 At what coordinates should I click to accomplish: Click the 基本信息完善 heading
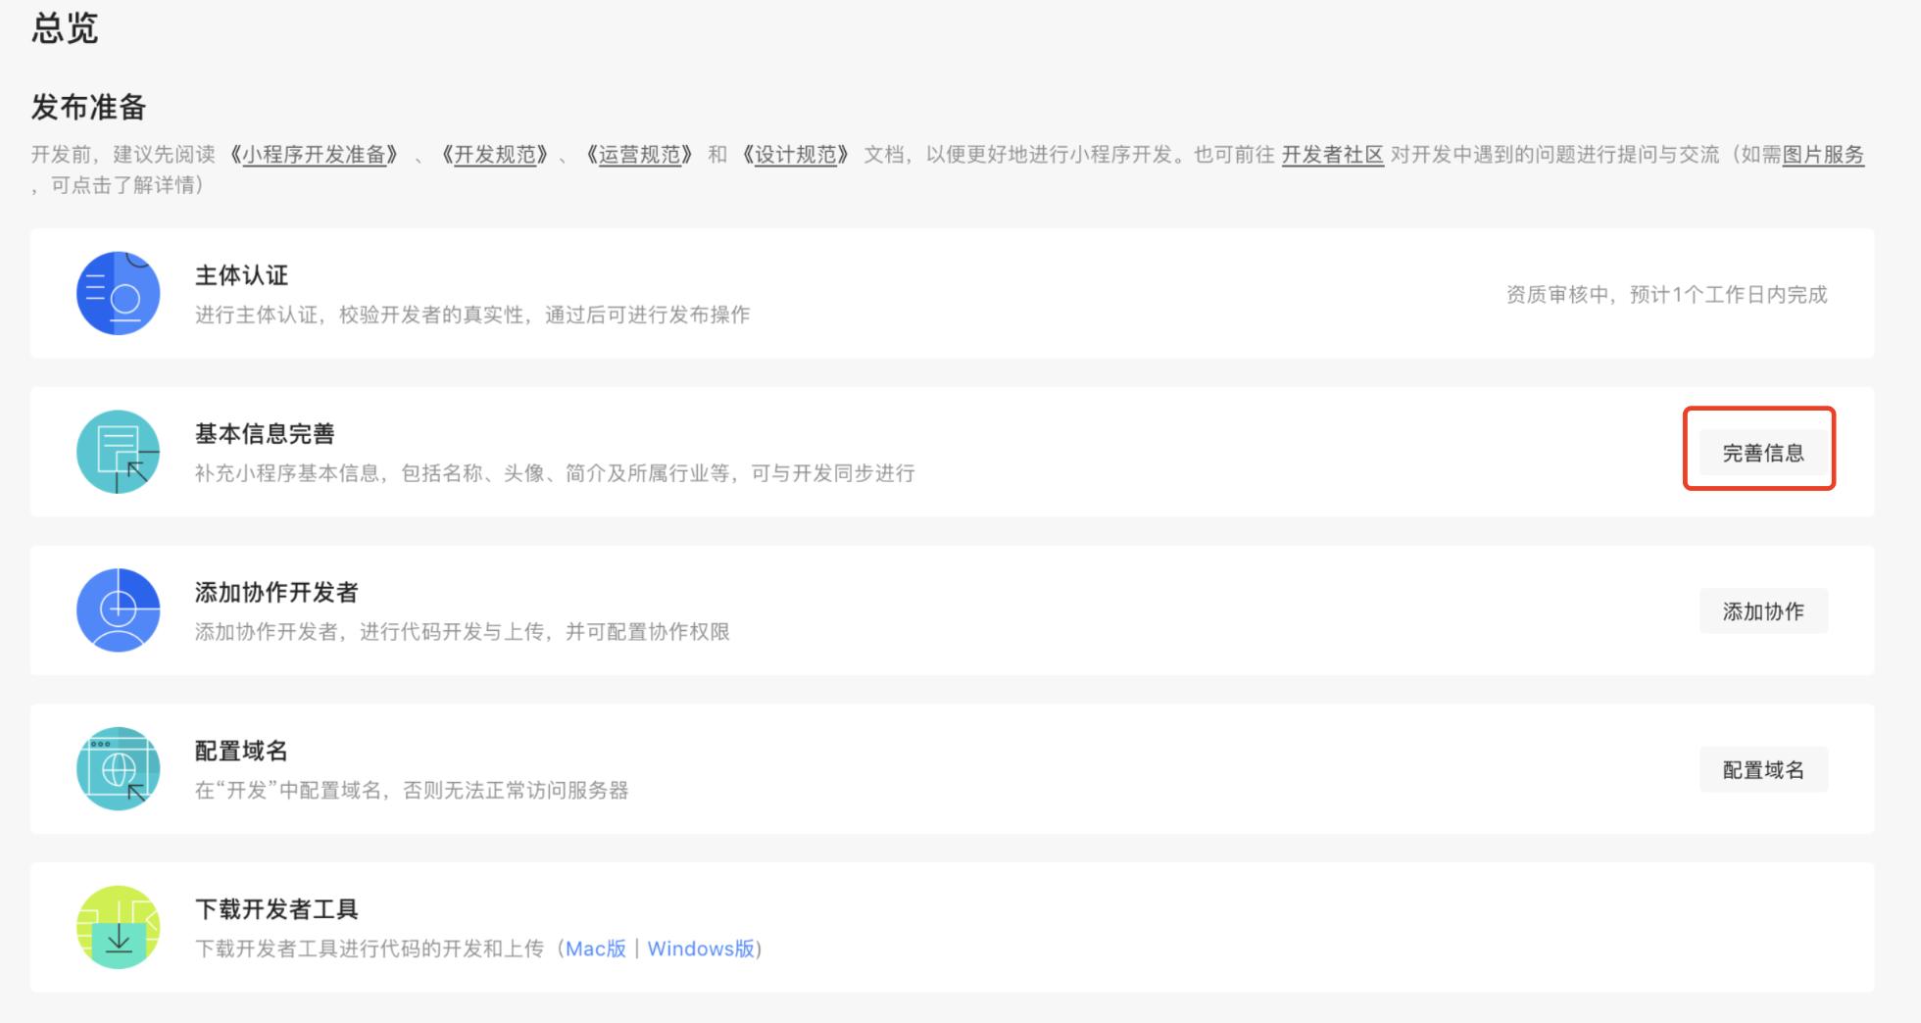265,434
